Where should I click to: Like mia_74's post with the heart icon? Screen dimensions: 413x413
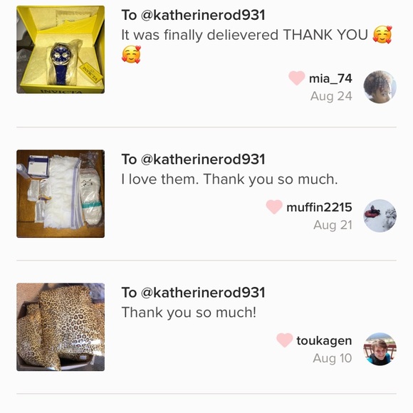(297, 78)
